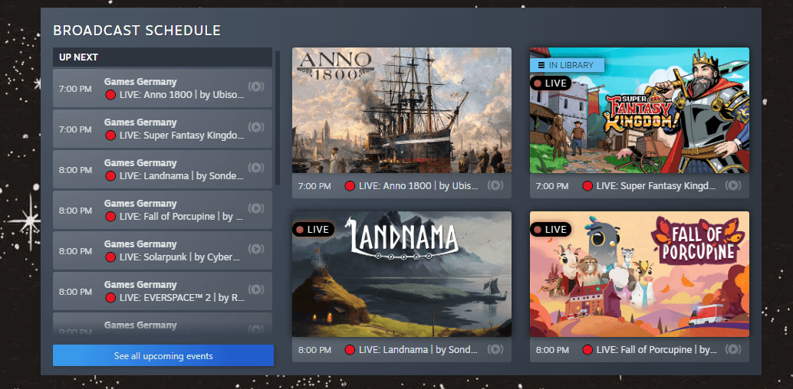Click 'LIVE: Landnama | by Sond...' card caption

click(418, 350)
